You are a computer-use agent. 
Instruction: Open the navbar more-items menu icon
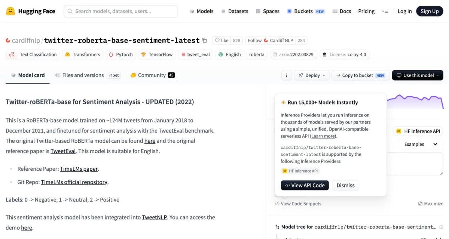(x=385, y=11)
